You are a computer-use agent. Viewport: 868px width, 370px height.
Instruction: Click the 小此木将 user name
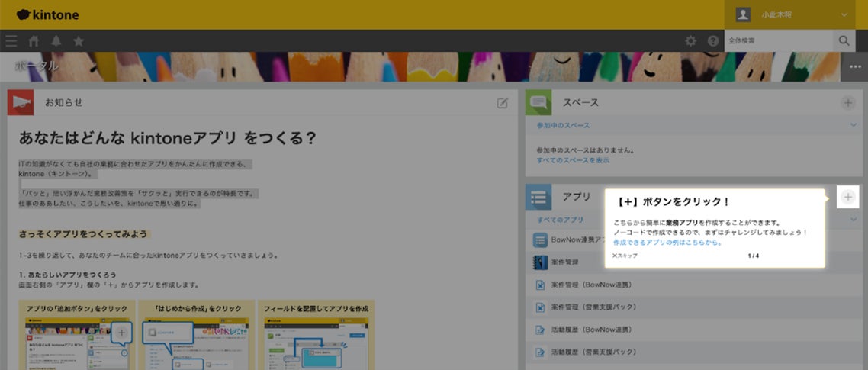click(776, 15)
